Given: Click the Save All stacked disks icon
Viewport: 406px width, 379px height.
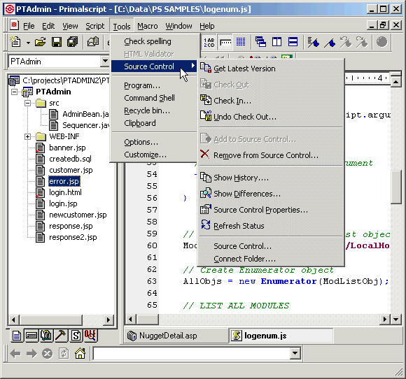Looking at the screenshot, I should [x=73, y=42].
